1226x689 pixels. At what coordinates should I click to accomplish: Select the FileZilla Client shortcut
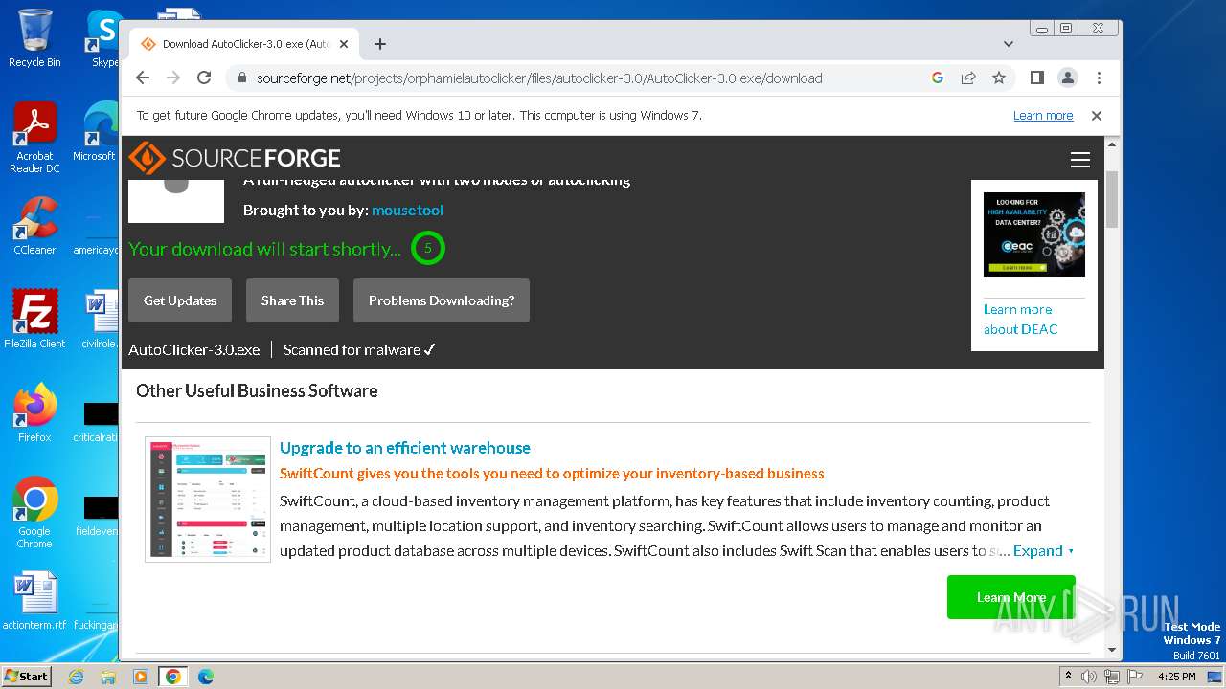[34, 320]
